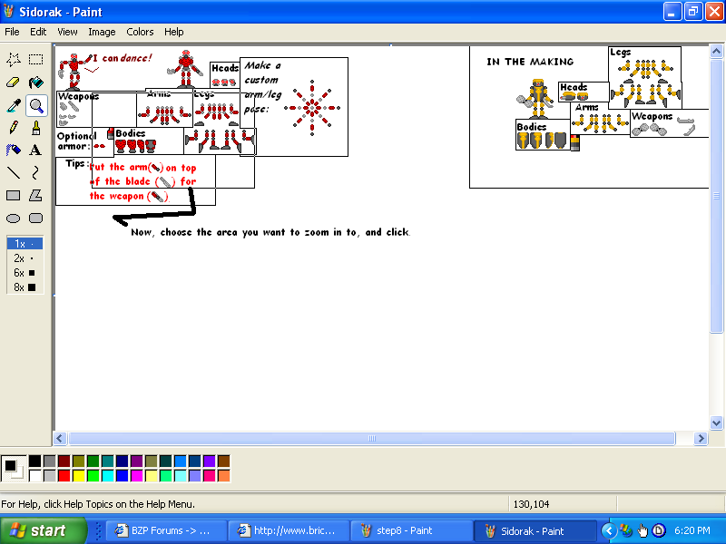Click the horizontal scrollbar left arrow

pyautogui.click(x=60, y=438)
